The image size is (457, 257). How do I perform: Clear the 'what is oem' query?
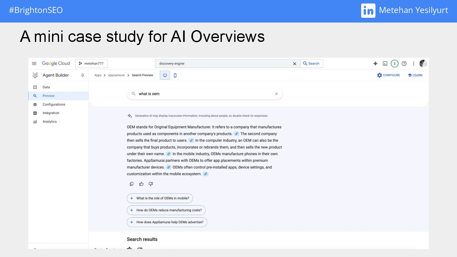(276, 94)
